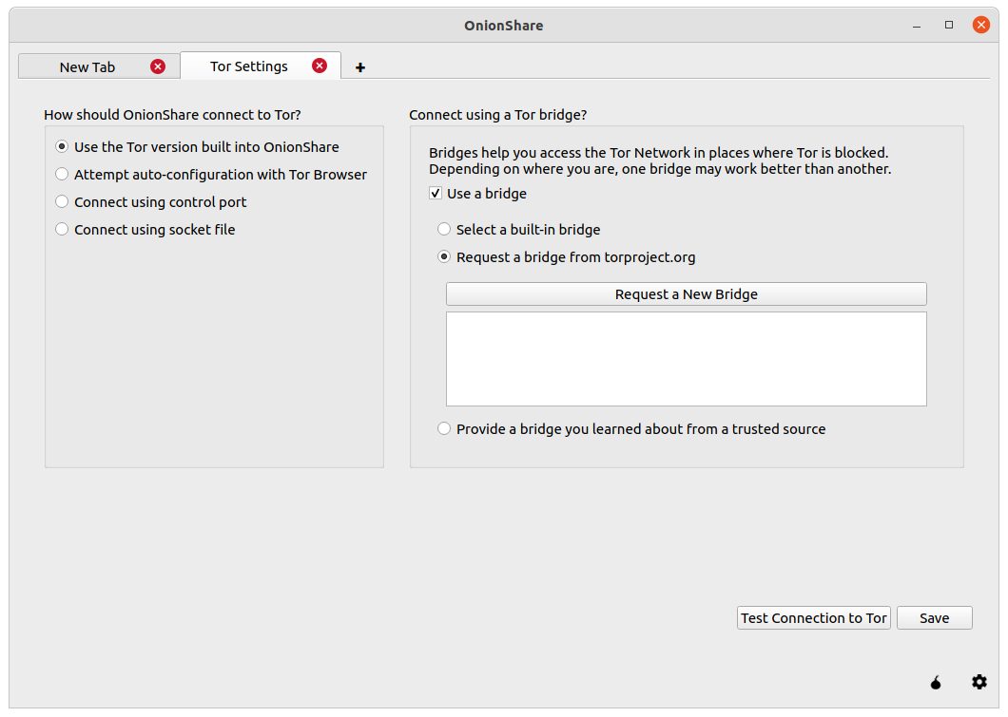Viewport: 1008px width, 717px height.
Task: Open settings via the gear icon
Action: pyautogui.click(x=979, y=682)
